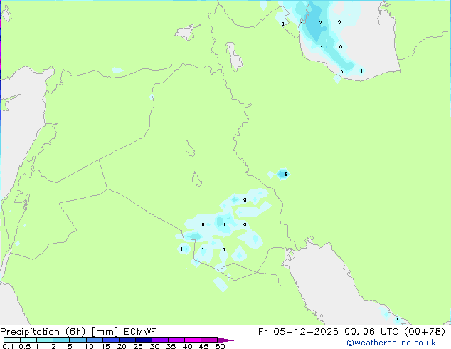
Task: Select the 2–5 mm legend color box
Action: [61, 340]
